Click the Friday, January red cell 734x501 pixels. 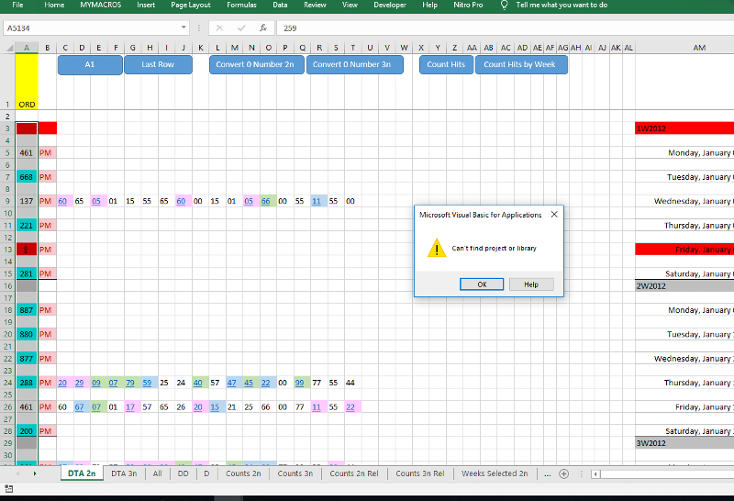click(x=684, y=250)
